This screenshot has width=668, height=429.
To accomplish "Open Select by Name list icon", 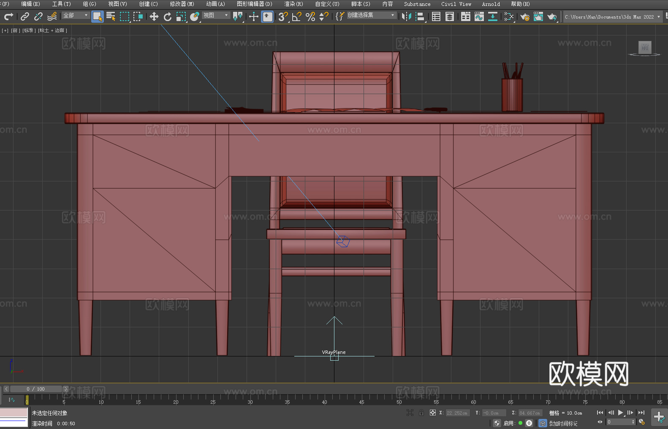I will click(x=111, y=16).
